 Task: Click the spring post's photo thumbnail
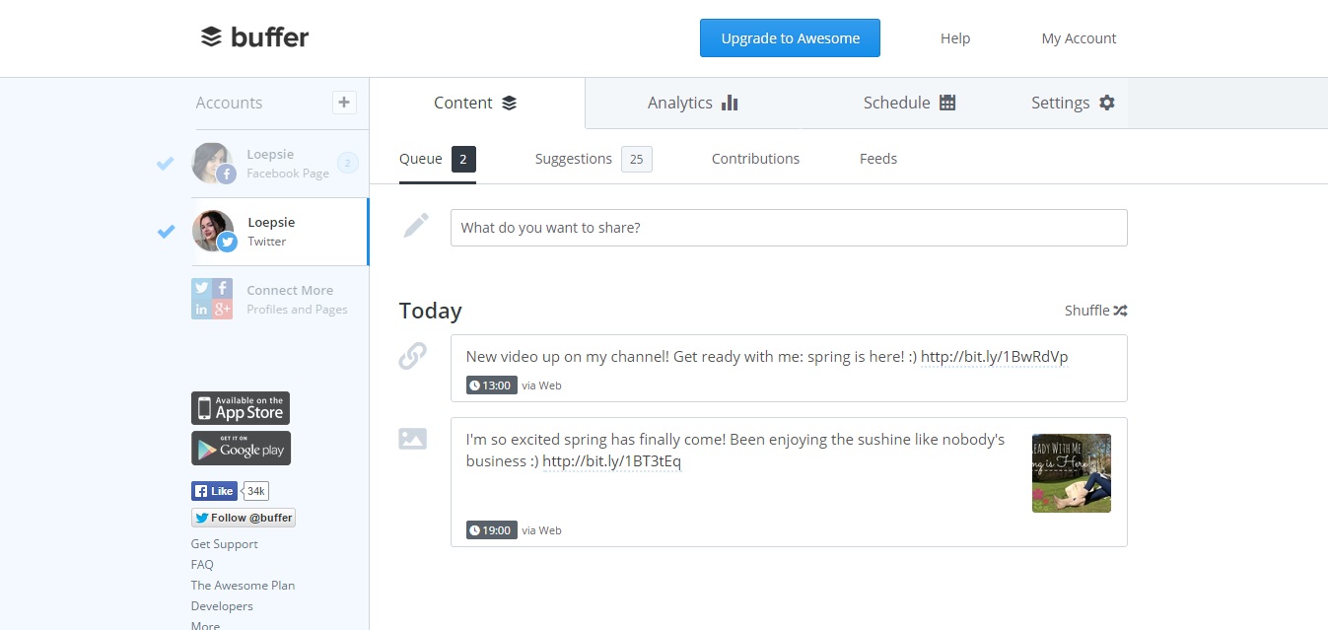[x=1071, y=472]
